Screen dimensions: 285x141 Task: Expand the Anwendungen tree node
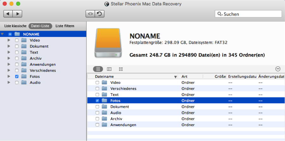point(9,64)
